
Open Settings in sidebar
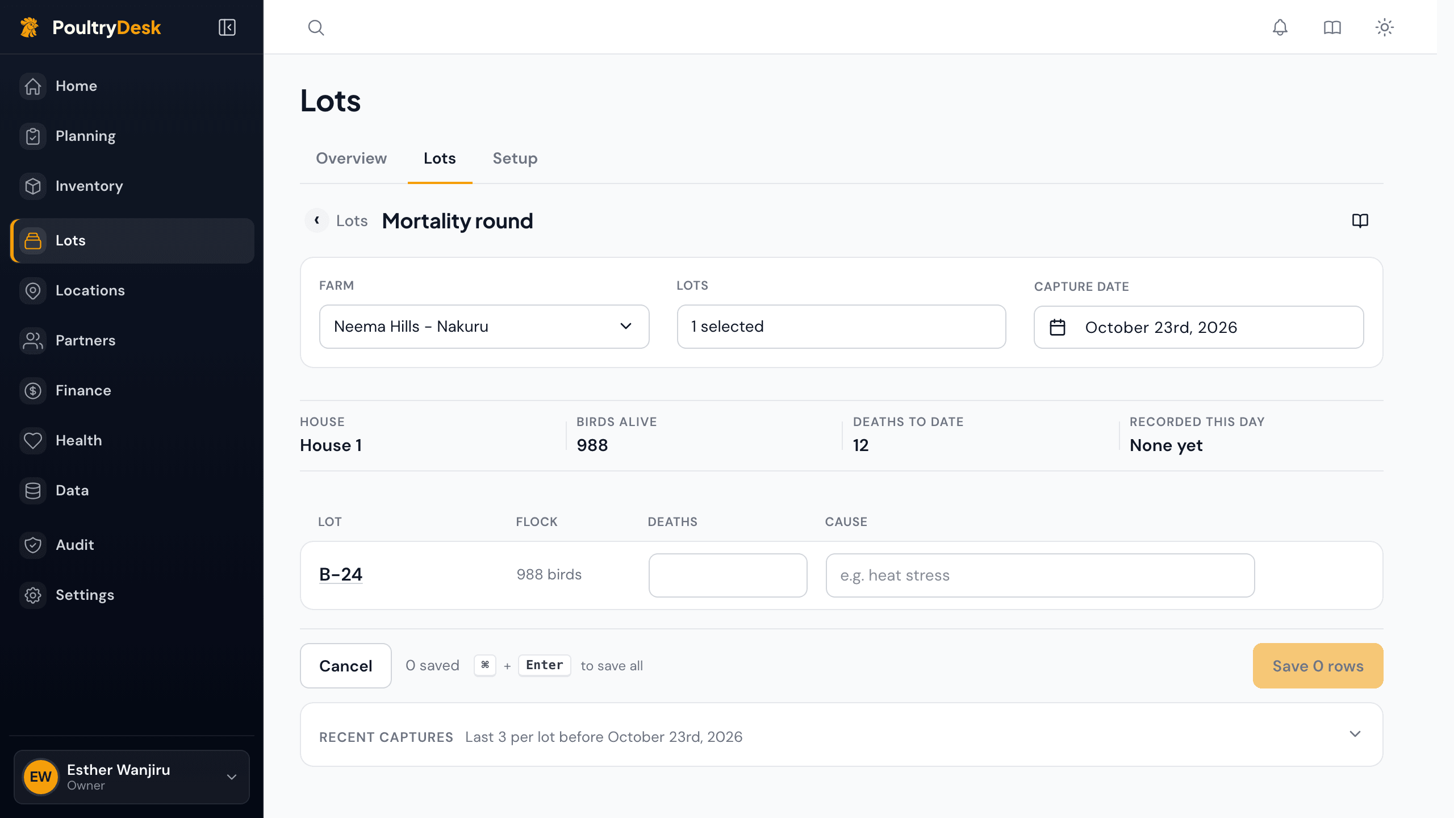click(132, 595)
